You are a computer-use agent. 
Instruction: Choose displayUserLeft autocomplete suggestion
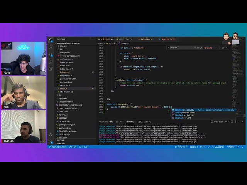pyautogui.click(x=203, y=118)
